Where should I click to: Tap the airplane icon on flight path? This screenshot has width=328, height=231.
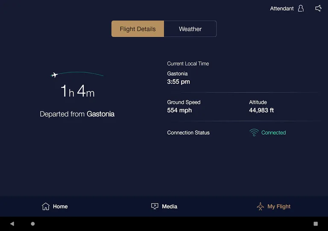(x=54, y=75)
